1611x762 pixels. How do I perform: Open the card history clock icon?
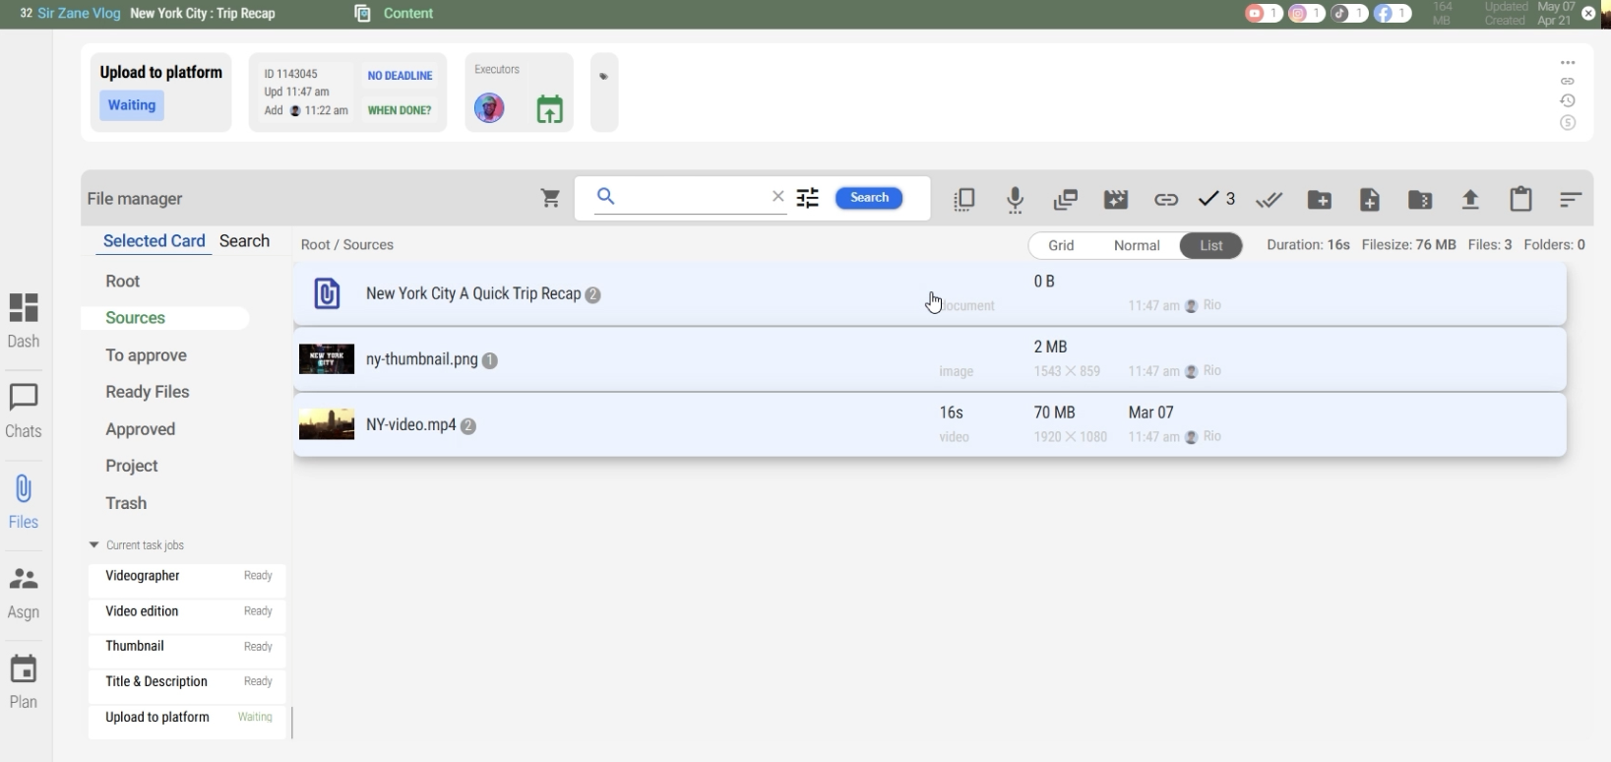tap(1569, 101)
